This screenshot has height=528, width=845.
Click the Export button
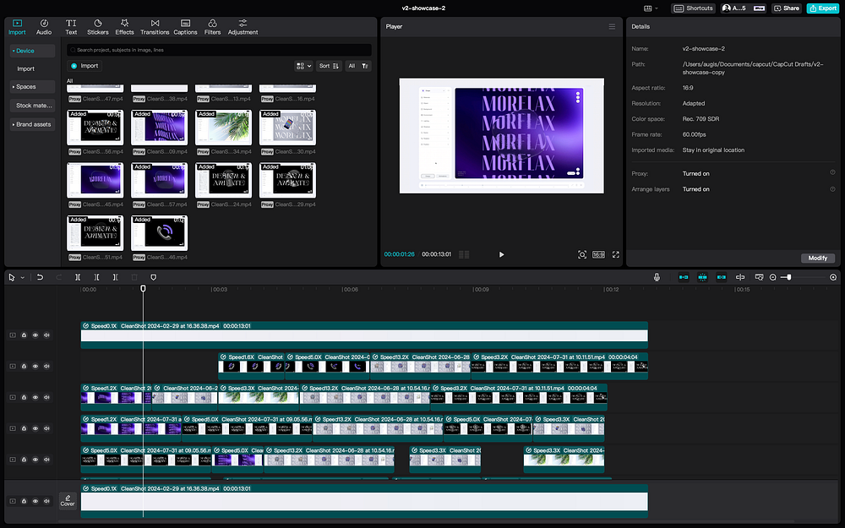[x=822, y=8]
